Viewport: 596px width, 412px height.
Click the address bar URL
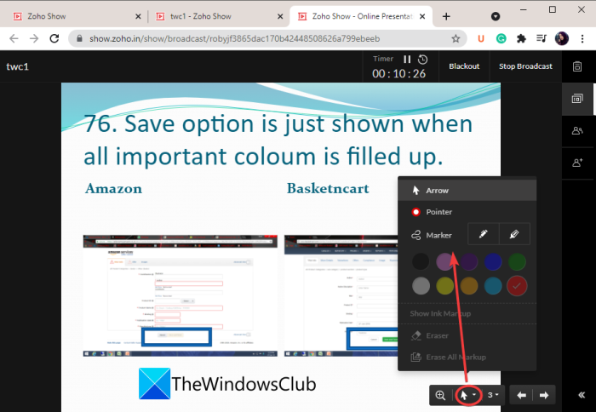pyautogui.click(x=234, y=39)
